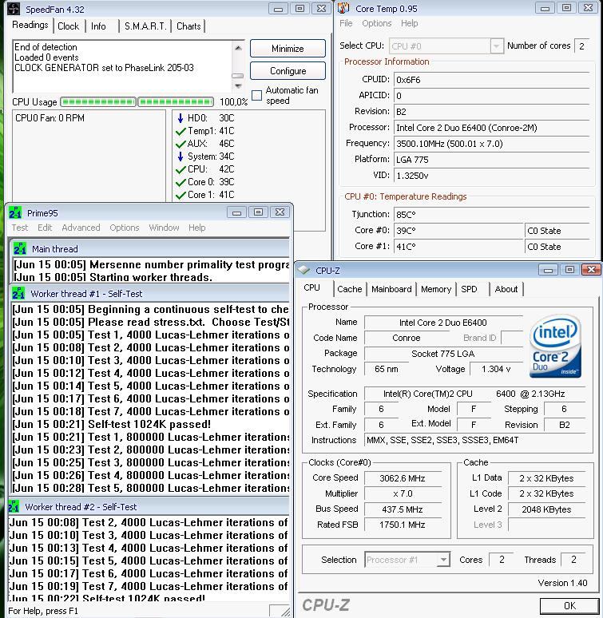603x618 pixels.
Task: Open the Edit menu in Prime95
Action: (x=45, y=228)
